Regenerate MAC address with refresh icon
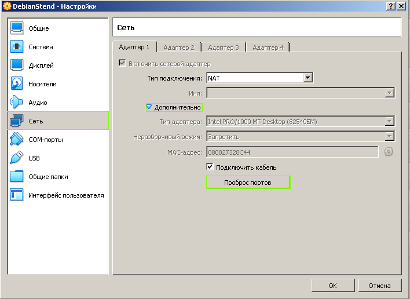 389,152
